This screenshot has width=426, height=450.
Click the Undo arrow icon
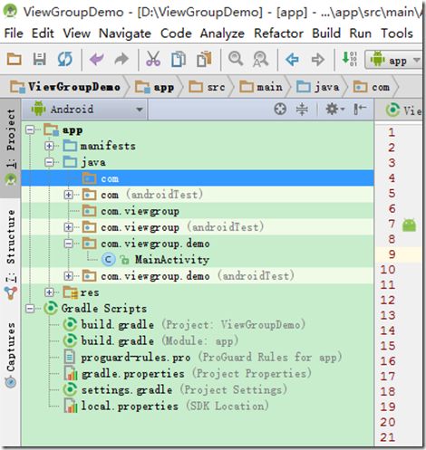(x=96, y=59)
